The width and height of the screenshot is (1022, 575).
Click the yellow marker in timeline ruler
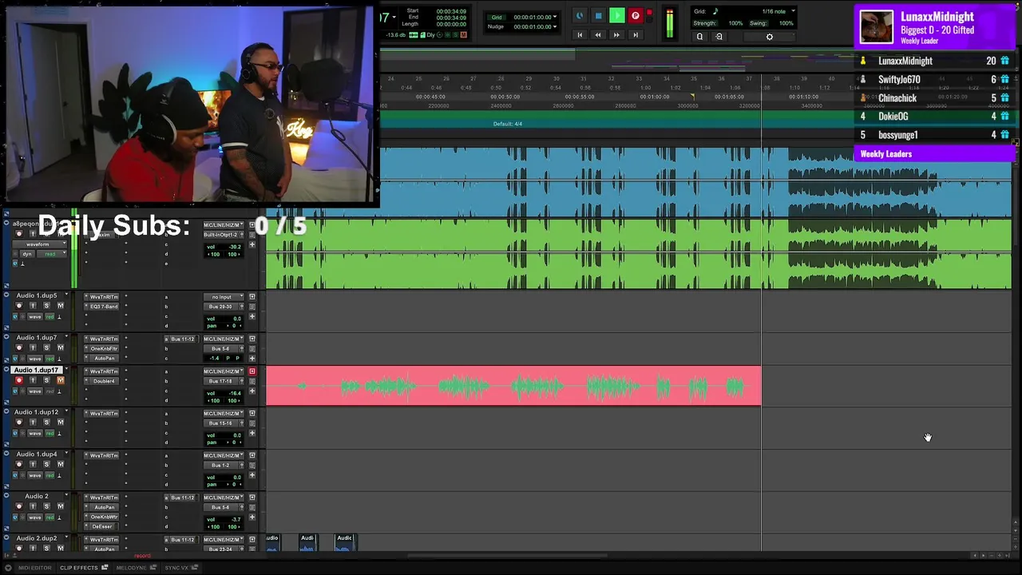click(x=692, y=97)
